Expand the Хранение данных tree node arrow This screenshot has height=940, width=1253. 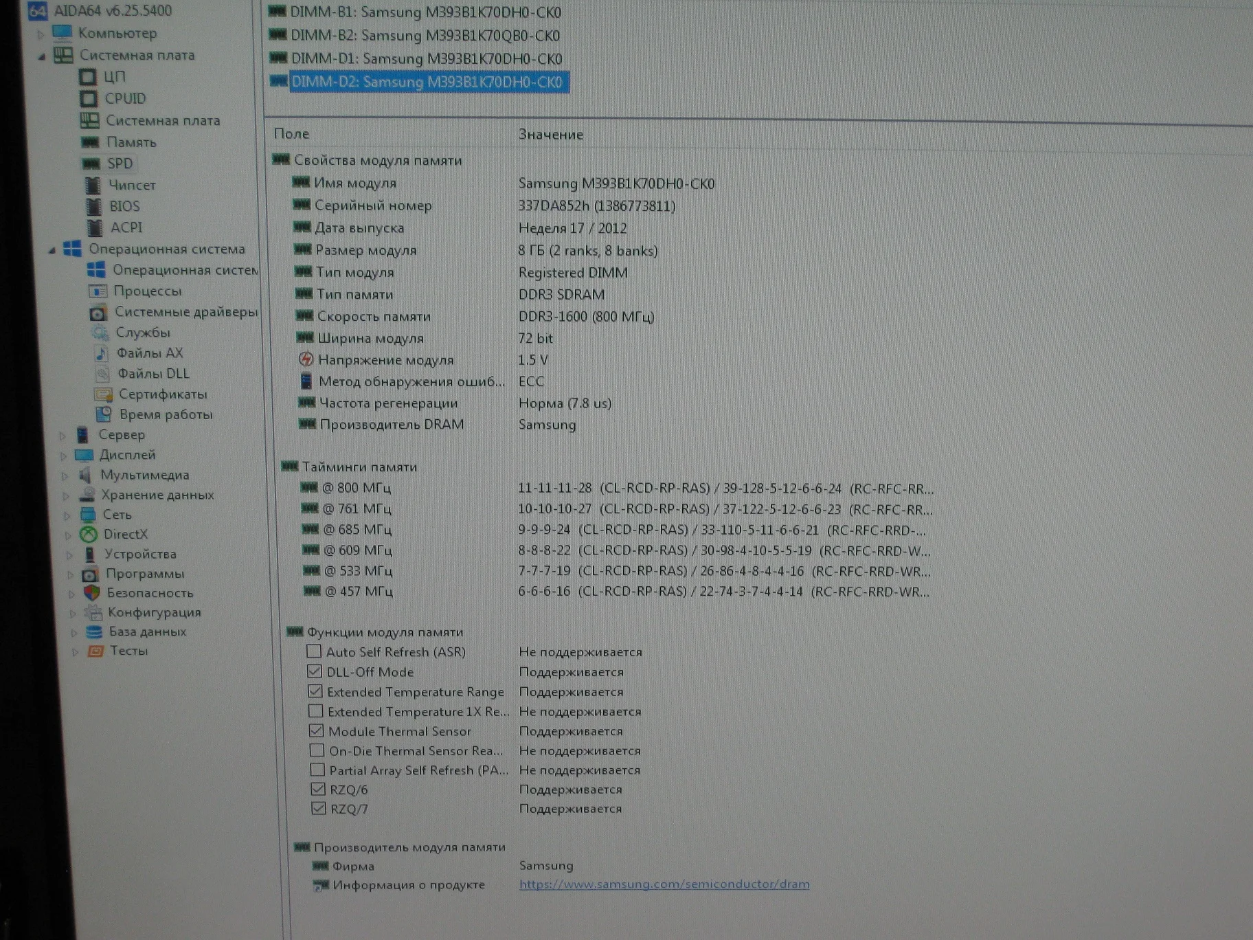coord(67,495)
